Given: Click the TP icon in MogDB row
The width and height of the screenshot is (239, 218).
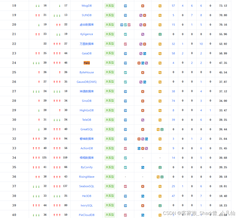Looking at the screenshot, I should (126, 6).
